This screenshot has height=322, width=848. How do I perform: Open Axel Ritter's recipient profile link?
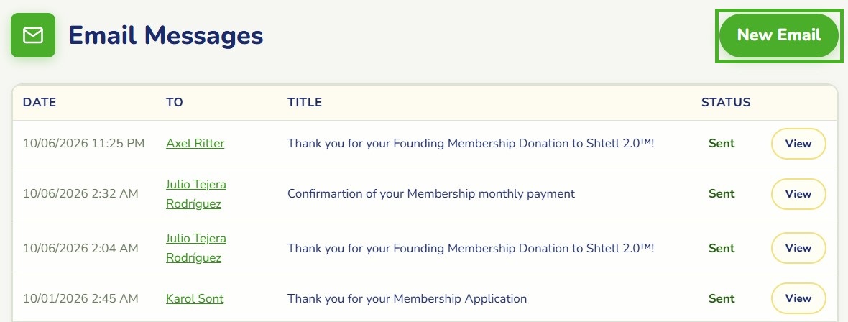click(x=195, y=144)
